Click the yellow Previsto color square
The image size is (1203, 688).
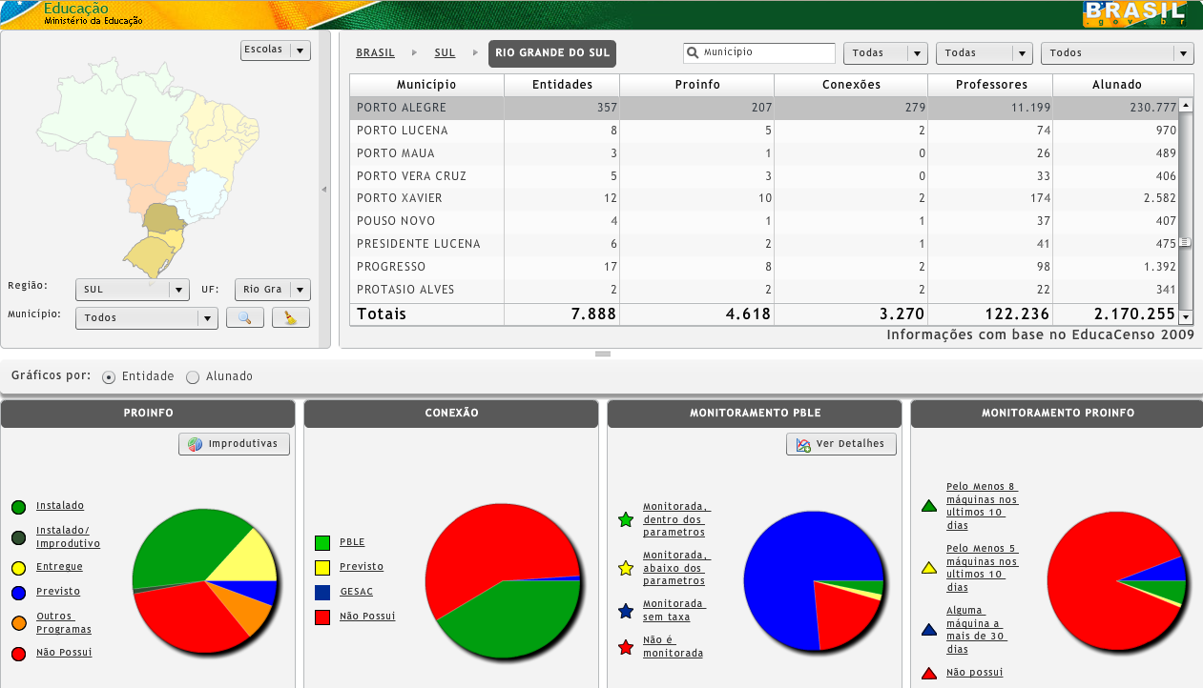pos(322,568)
